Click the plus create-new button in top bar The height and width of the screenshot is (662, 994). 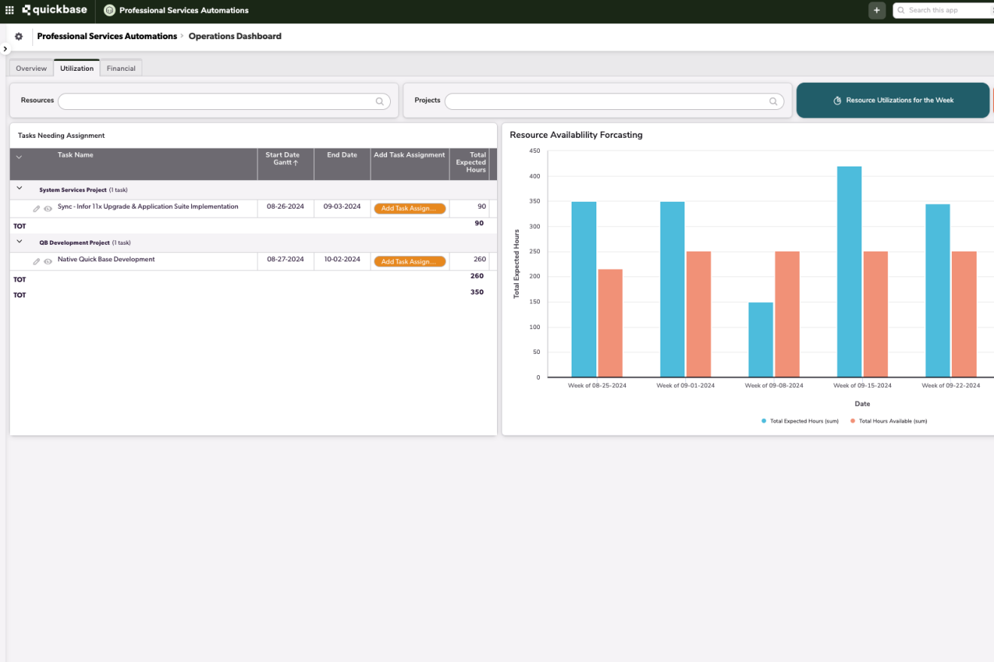877,11
